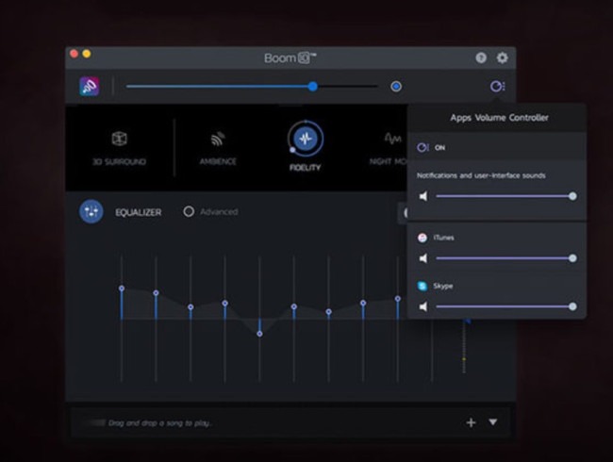
Task: Mute the Skype speaker icon
Action: (x=423, y=306)
